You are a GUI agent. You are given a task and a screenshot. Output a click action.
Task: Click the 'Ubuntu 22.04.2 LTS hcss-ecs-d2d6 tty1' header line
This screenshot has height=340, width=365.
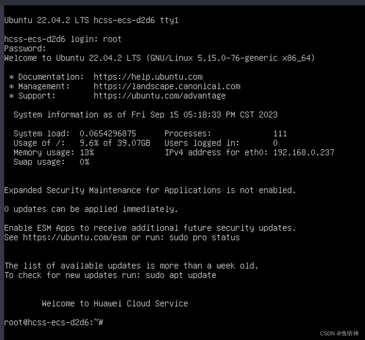tap(91, 20)
